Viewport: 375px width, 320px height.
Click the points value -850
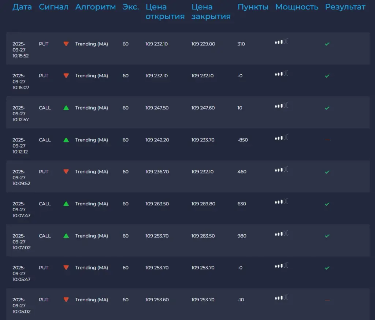point(242,140)
